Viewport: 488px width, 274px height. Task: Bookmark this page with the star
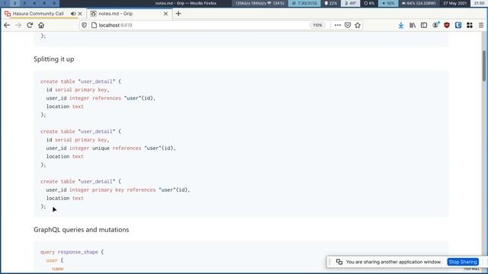[x=358, y=25]
